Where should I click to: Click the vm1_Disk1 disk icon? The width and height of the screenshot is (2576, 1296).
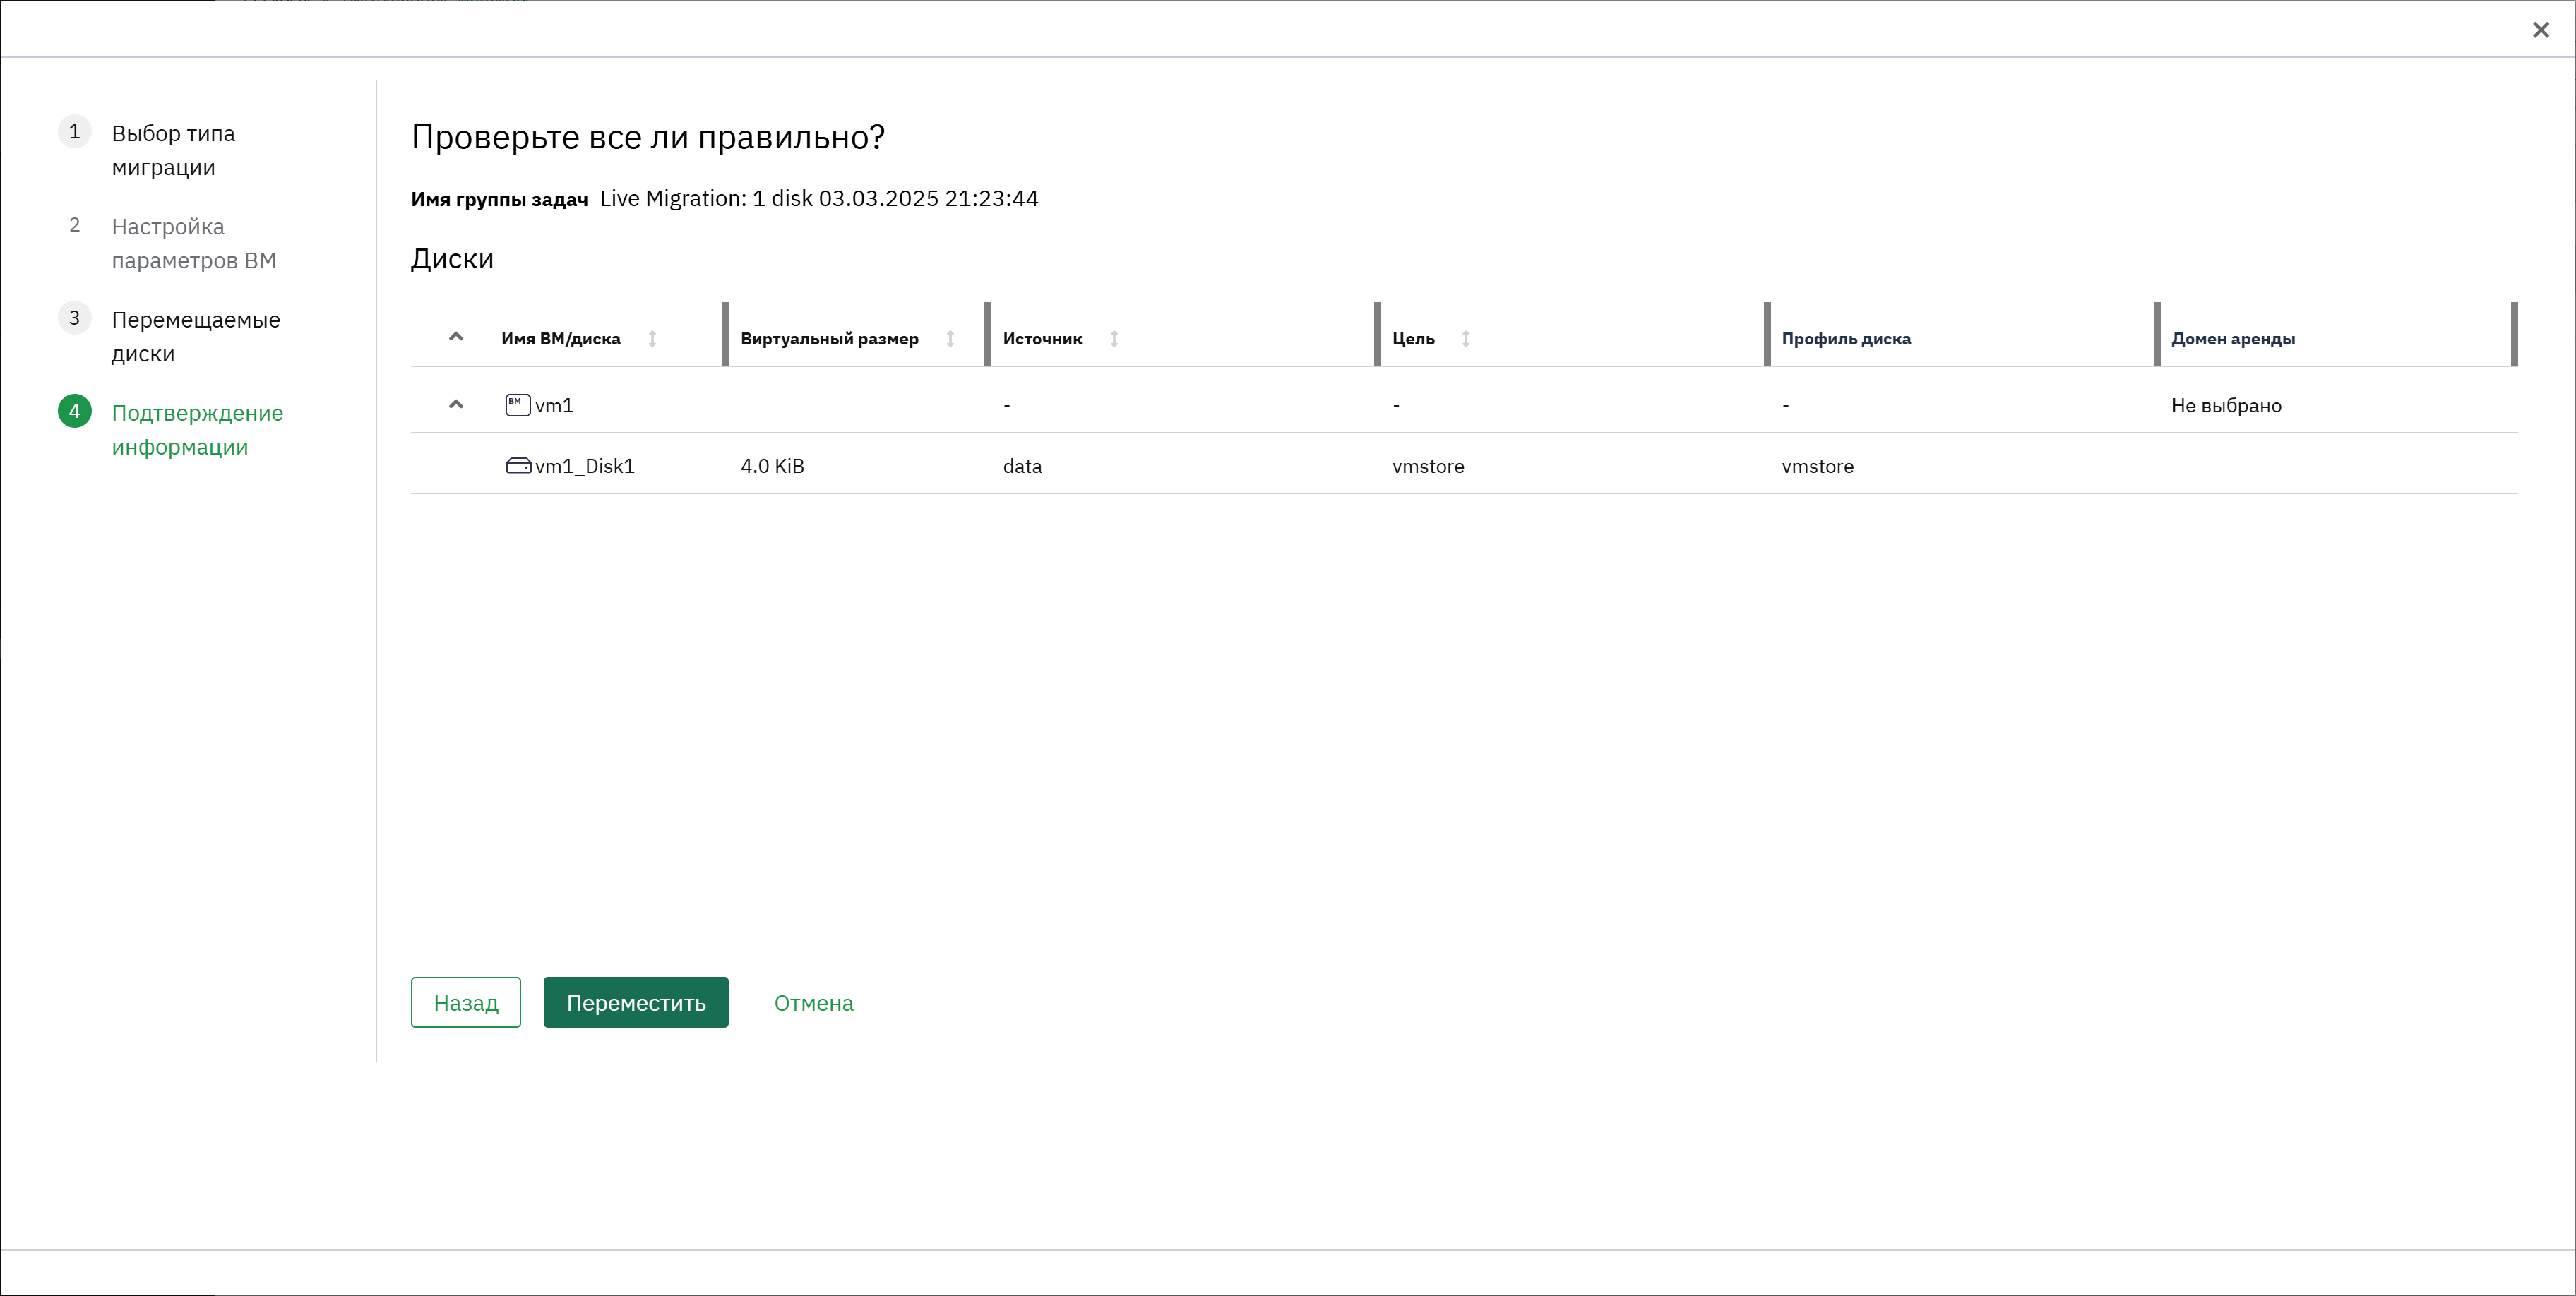coord(518,466)
